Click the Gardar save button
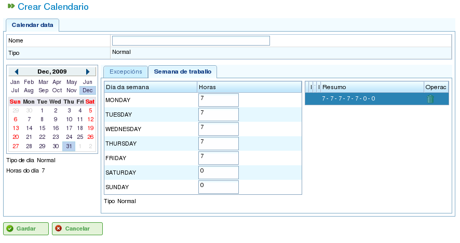The image size is (460, 243). tap(26, 228)
